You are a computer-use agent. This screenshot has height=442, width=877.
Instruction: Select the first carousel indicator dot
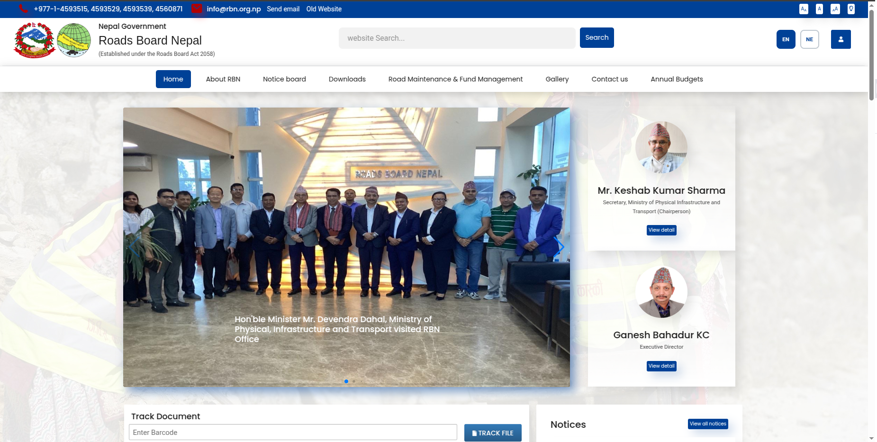pyautogui.click(x=346, y=381)
